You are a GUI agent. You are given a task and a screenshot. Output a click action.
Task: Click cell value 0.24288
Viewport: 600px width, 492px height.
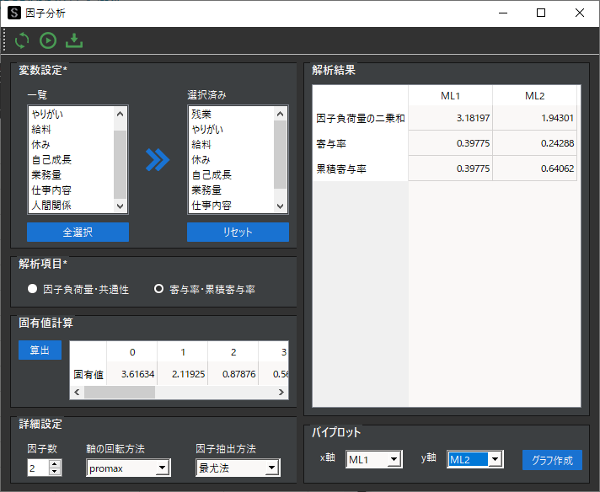click(x=534, y=143)
